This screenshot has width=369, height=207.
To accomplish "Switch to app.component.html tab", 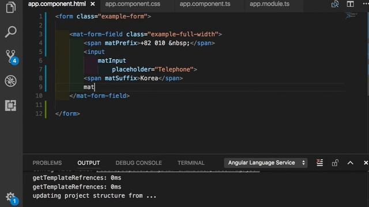I will [x=57, y=4].
